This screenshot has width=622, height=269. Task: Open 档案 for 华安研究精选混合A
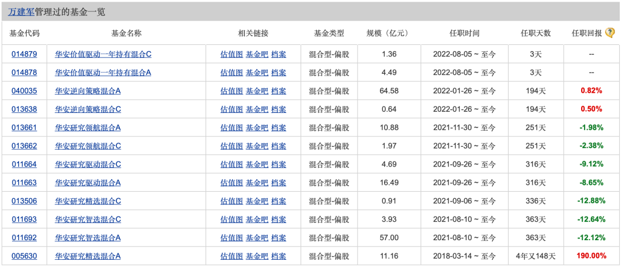279,256
